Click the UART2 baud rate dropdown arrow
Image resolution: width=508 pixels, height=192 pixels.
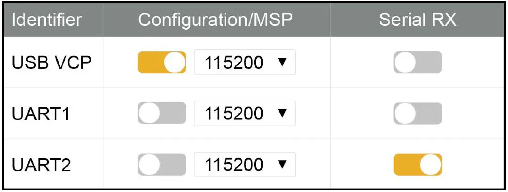[281, 165]
